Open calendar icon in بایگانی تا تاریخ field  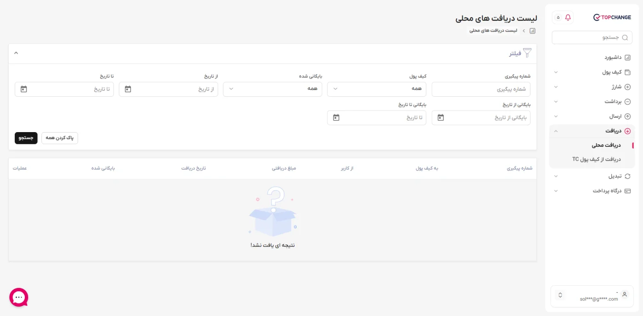(x=336, y=117)
